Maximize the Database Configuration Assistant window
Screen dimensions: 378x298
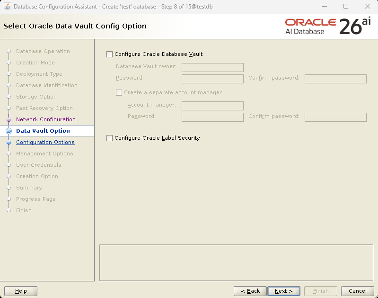pos(346,6)
